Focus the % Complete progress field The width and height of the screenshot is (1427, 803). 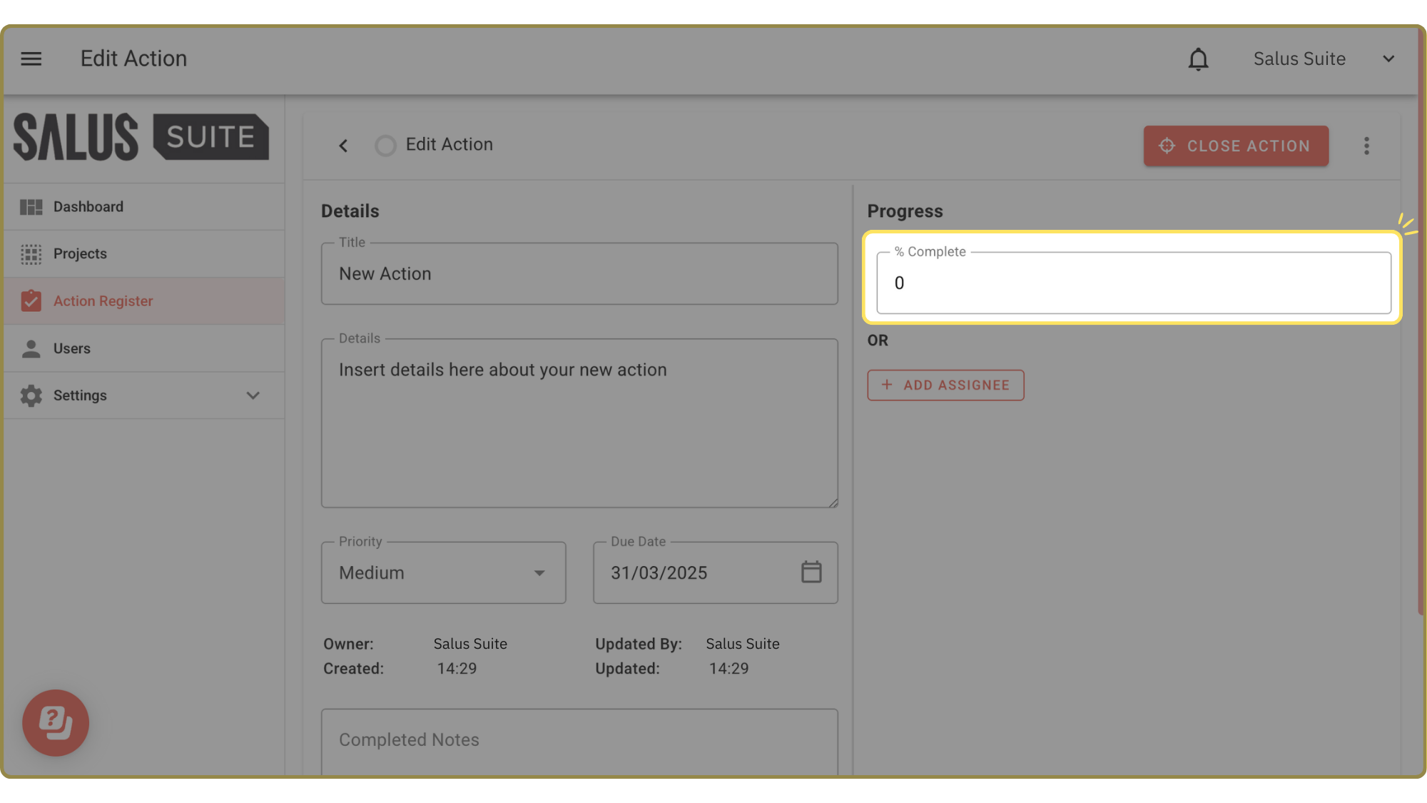[x=1133, y=283]
